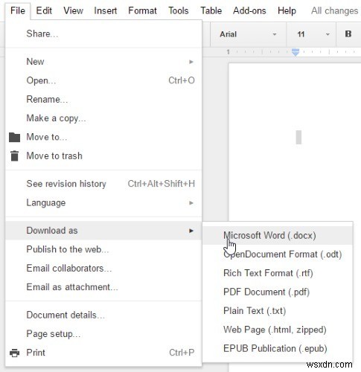Open Page setup...
This screenshot has height=372, width=361.
[103, 334]
